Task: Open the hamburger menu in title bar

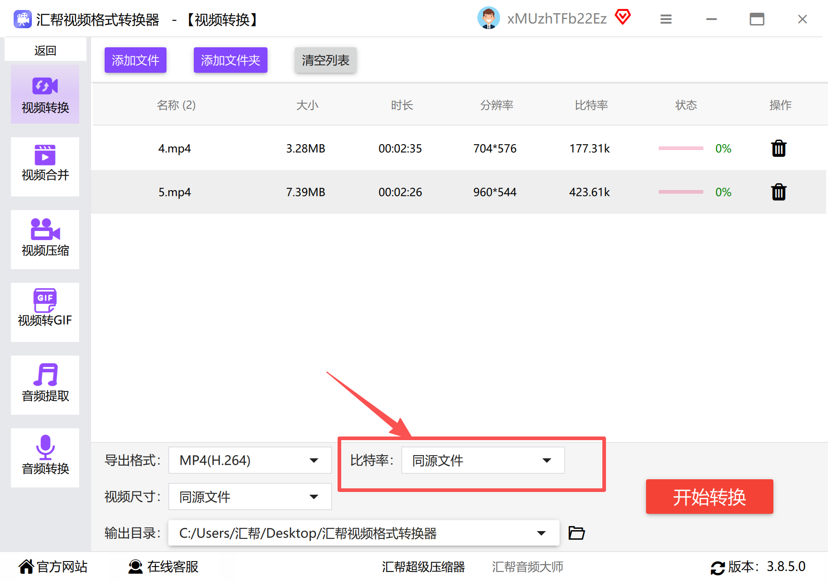Action: [666, 19]
